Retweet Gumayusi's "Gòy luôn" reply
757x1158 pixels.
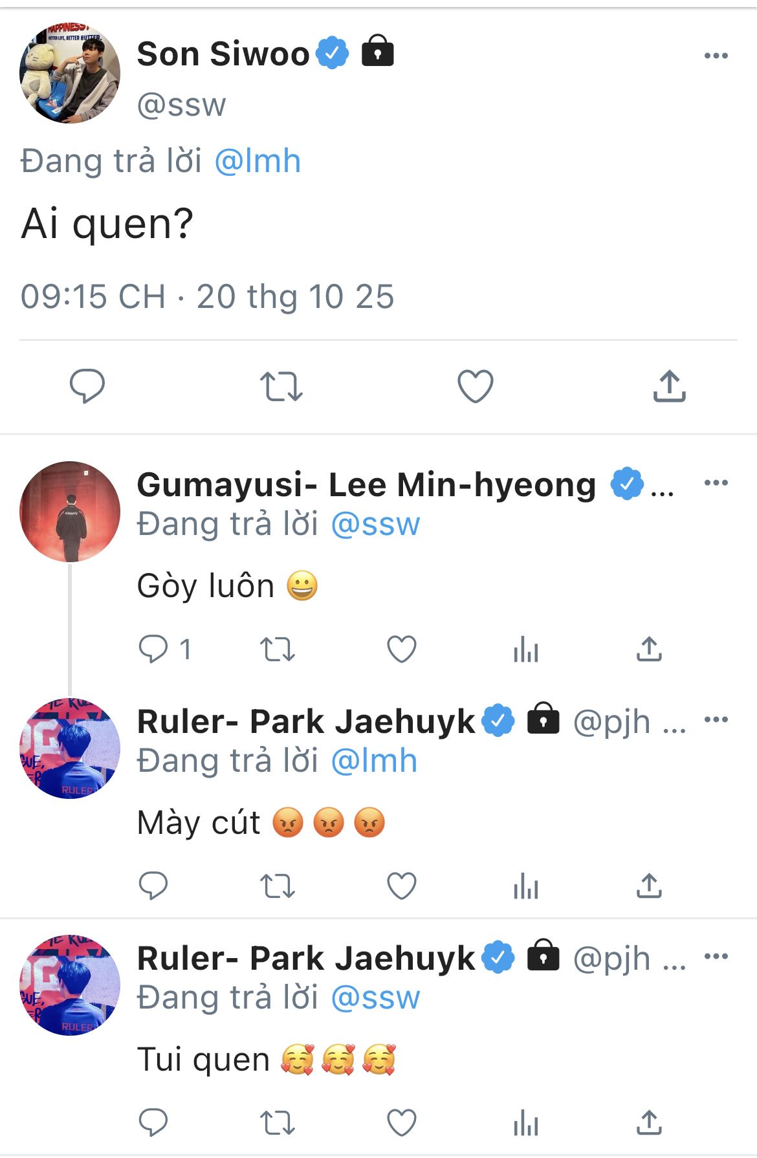point(277,649)
